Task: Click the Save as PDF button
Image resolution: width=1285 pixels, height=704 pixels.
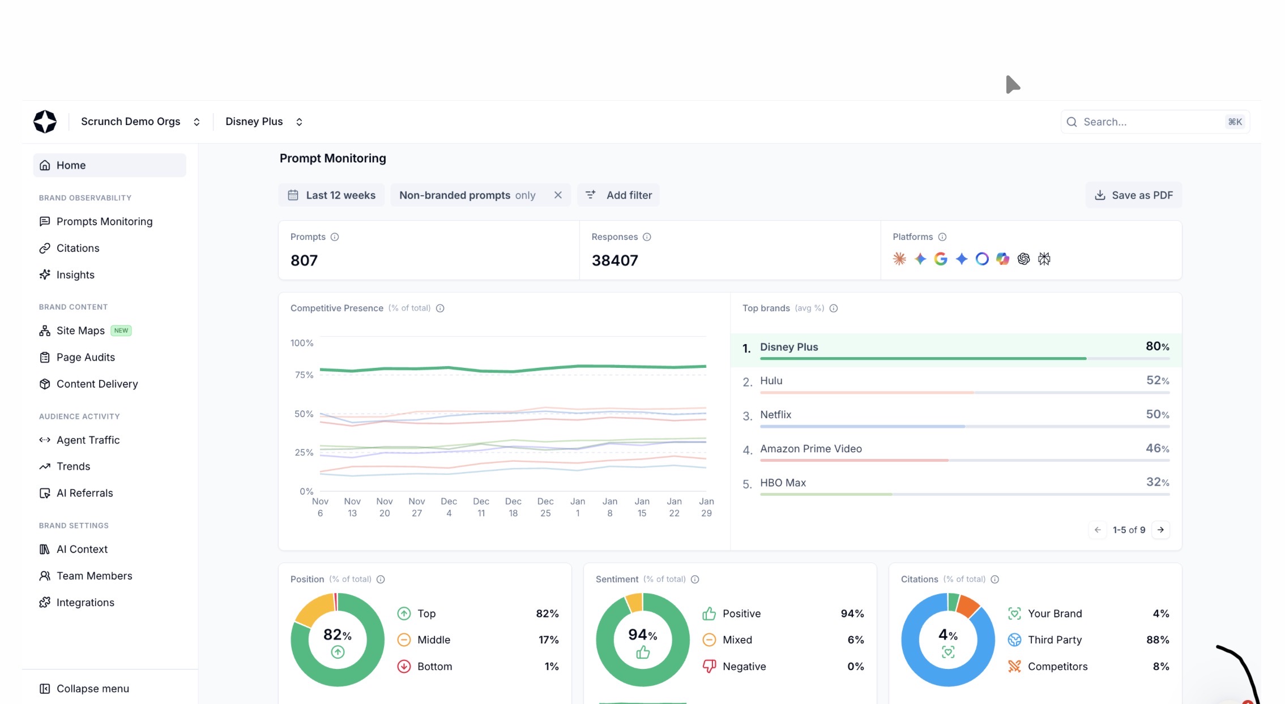Action: [x=1133, y=195]
